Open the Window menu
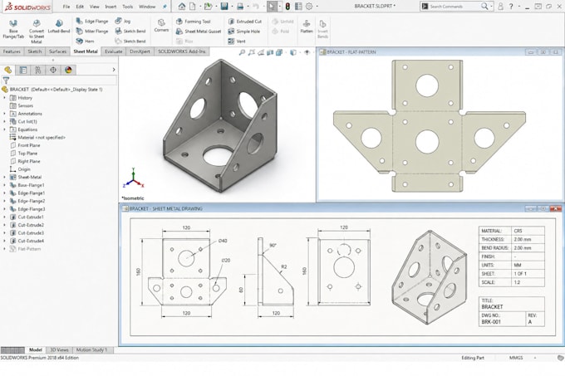Image resolution: width=565 pixels, height=376 pixels. pyautogui.click(x=147, y=7)
